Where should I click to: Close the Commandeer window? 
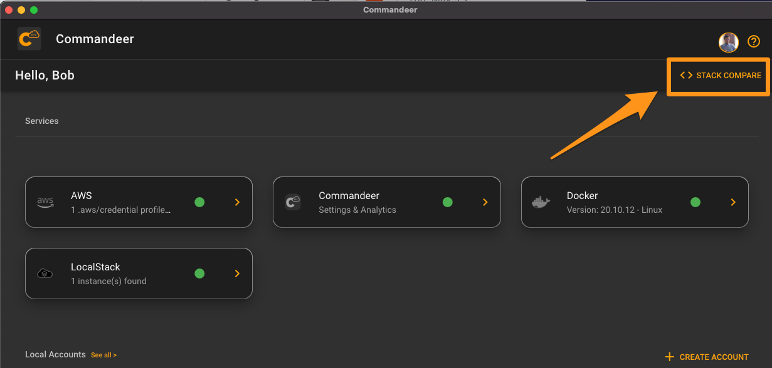pyautogui.click(x=9, y=10)
